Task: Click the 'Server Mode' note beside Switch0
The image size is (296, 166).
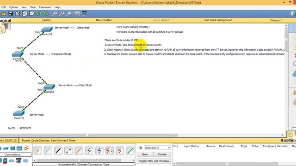Action: point(37,115)
